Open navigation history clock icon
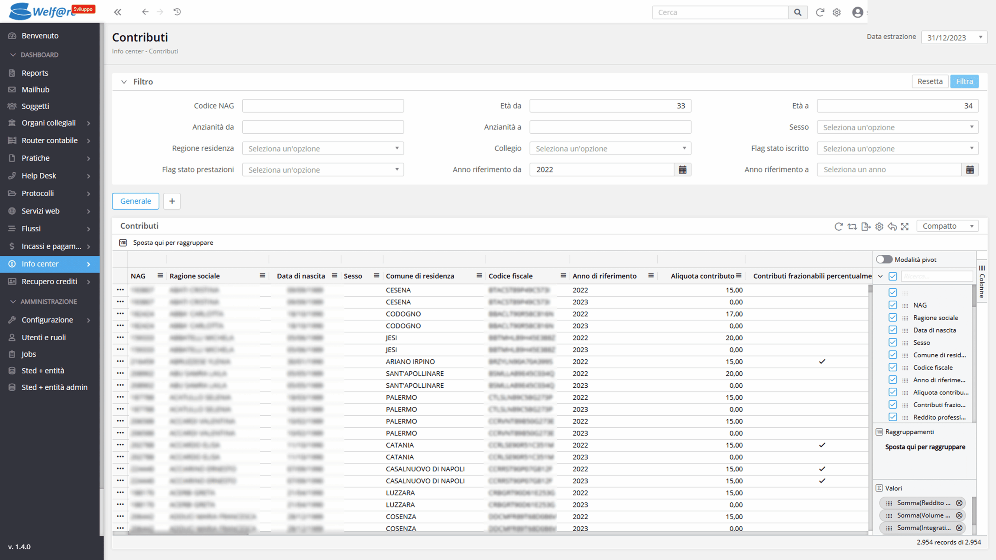The width and height of the screenshot is (996, 560). point(177,12)
